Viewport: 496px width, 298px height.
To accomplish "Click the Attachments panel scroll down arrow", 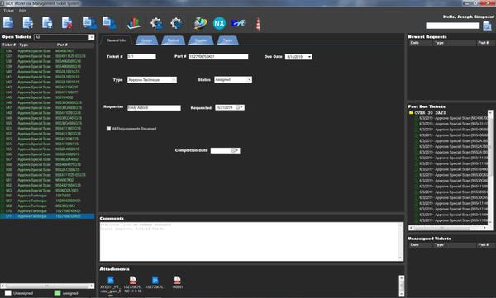I will coord(402,294).
